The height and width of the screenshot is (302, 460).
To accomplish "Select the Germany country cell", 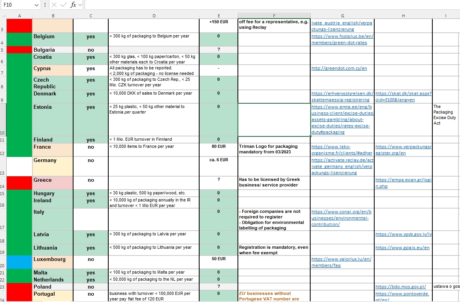I will tap(53, 166).
